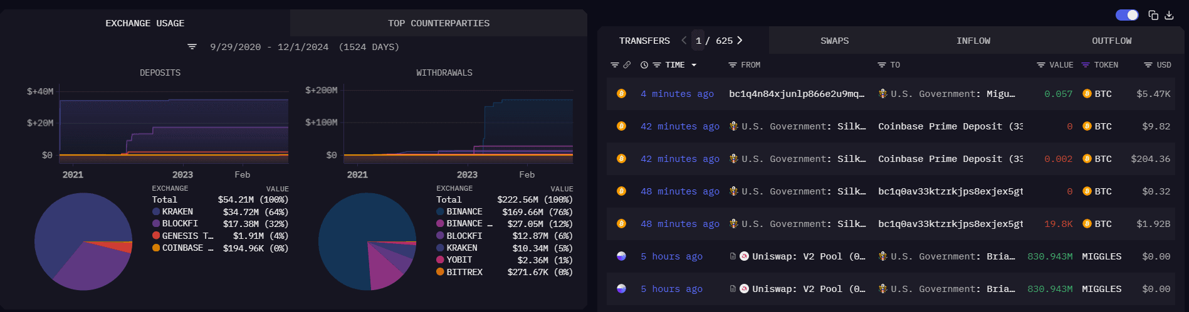Open the INFLOW tab

973,41
